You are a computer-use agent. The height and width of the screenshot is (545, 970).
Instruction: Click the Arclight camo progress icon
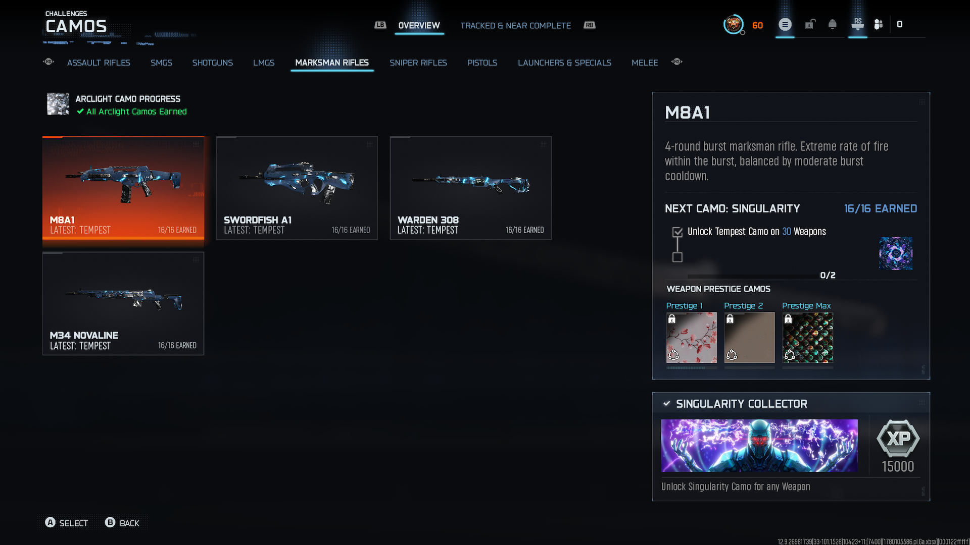[58, 104]
